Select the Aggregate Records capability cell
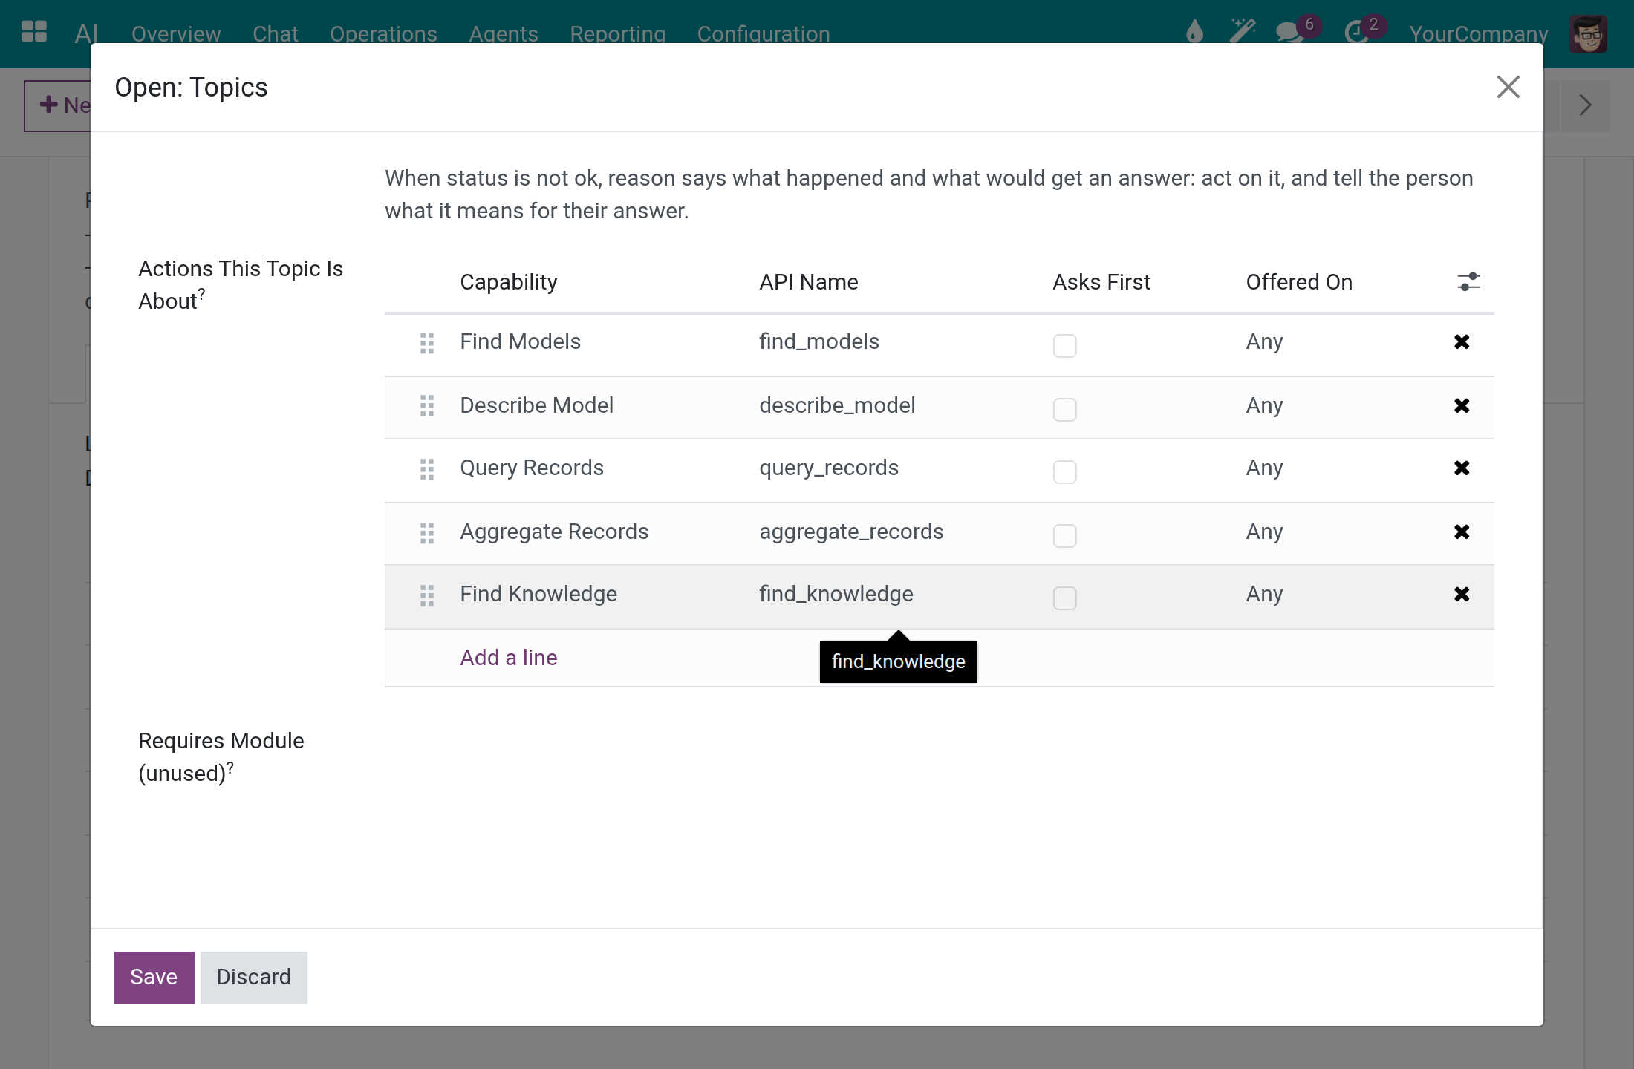Image resolution: width=1634 pixels, height=1069 pixels. click(554, 532)
